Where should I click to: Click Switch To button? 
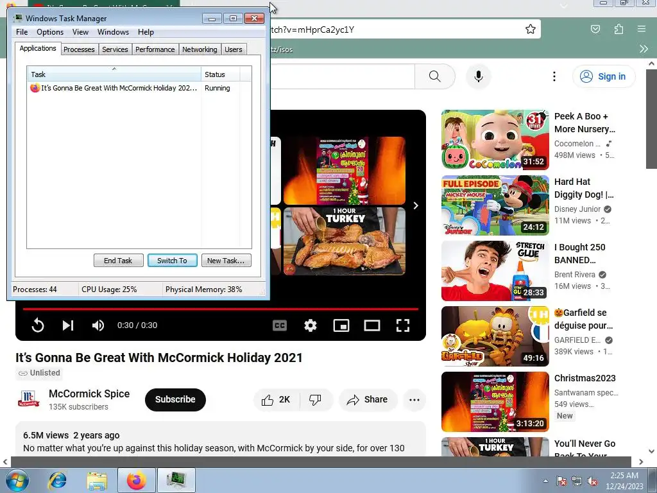point(172,261)
